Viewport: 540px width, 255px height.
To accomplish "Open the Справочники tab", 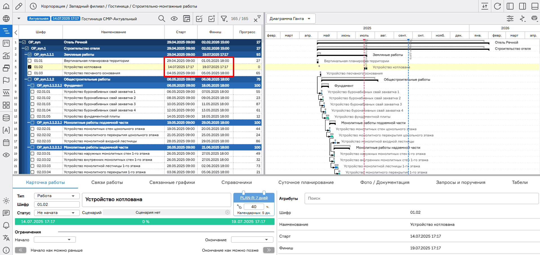I will pos(236,182).
